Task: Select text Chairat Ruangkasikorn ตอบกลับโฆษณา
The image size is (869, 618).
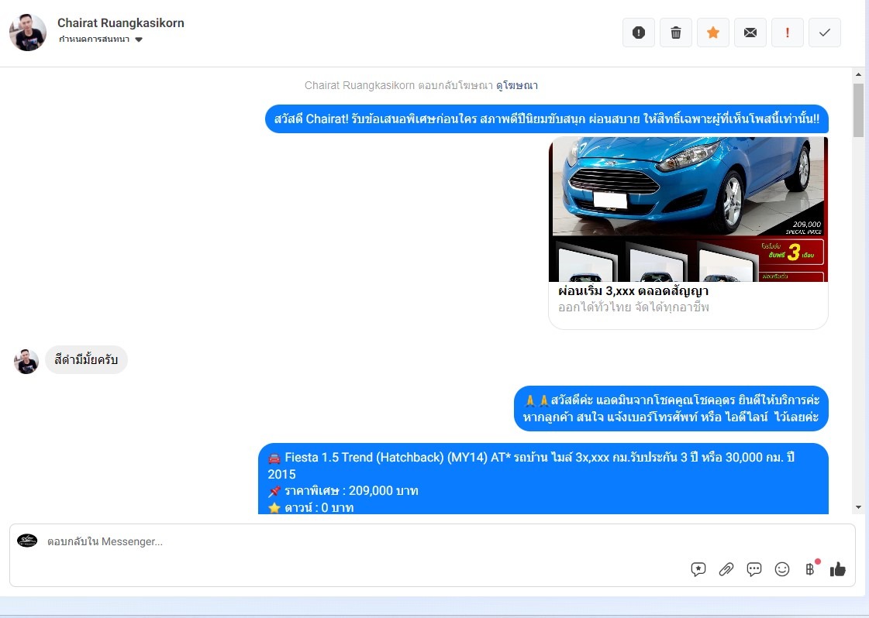Action: 398,85
